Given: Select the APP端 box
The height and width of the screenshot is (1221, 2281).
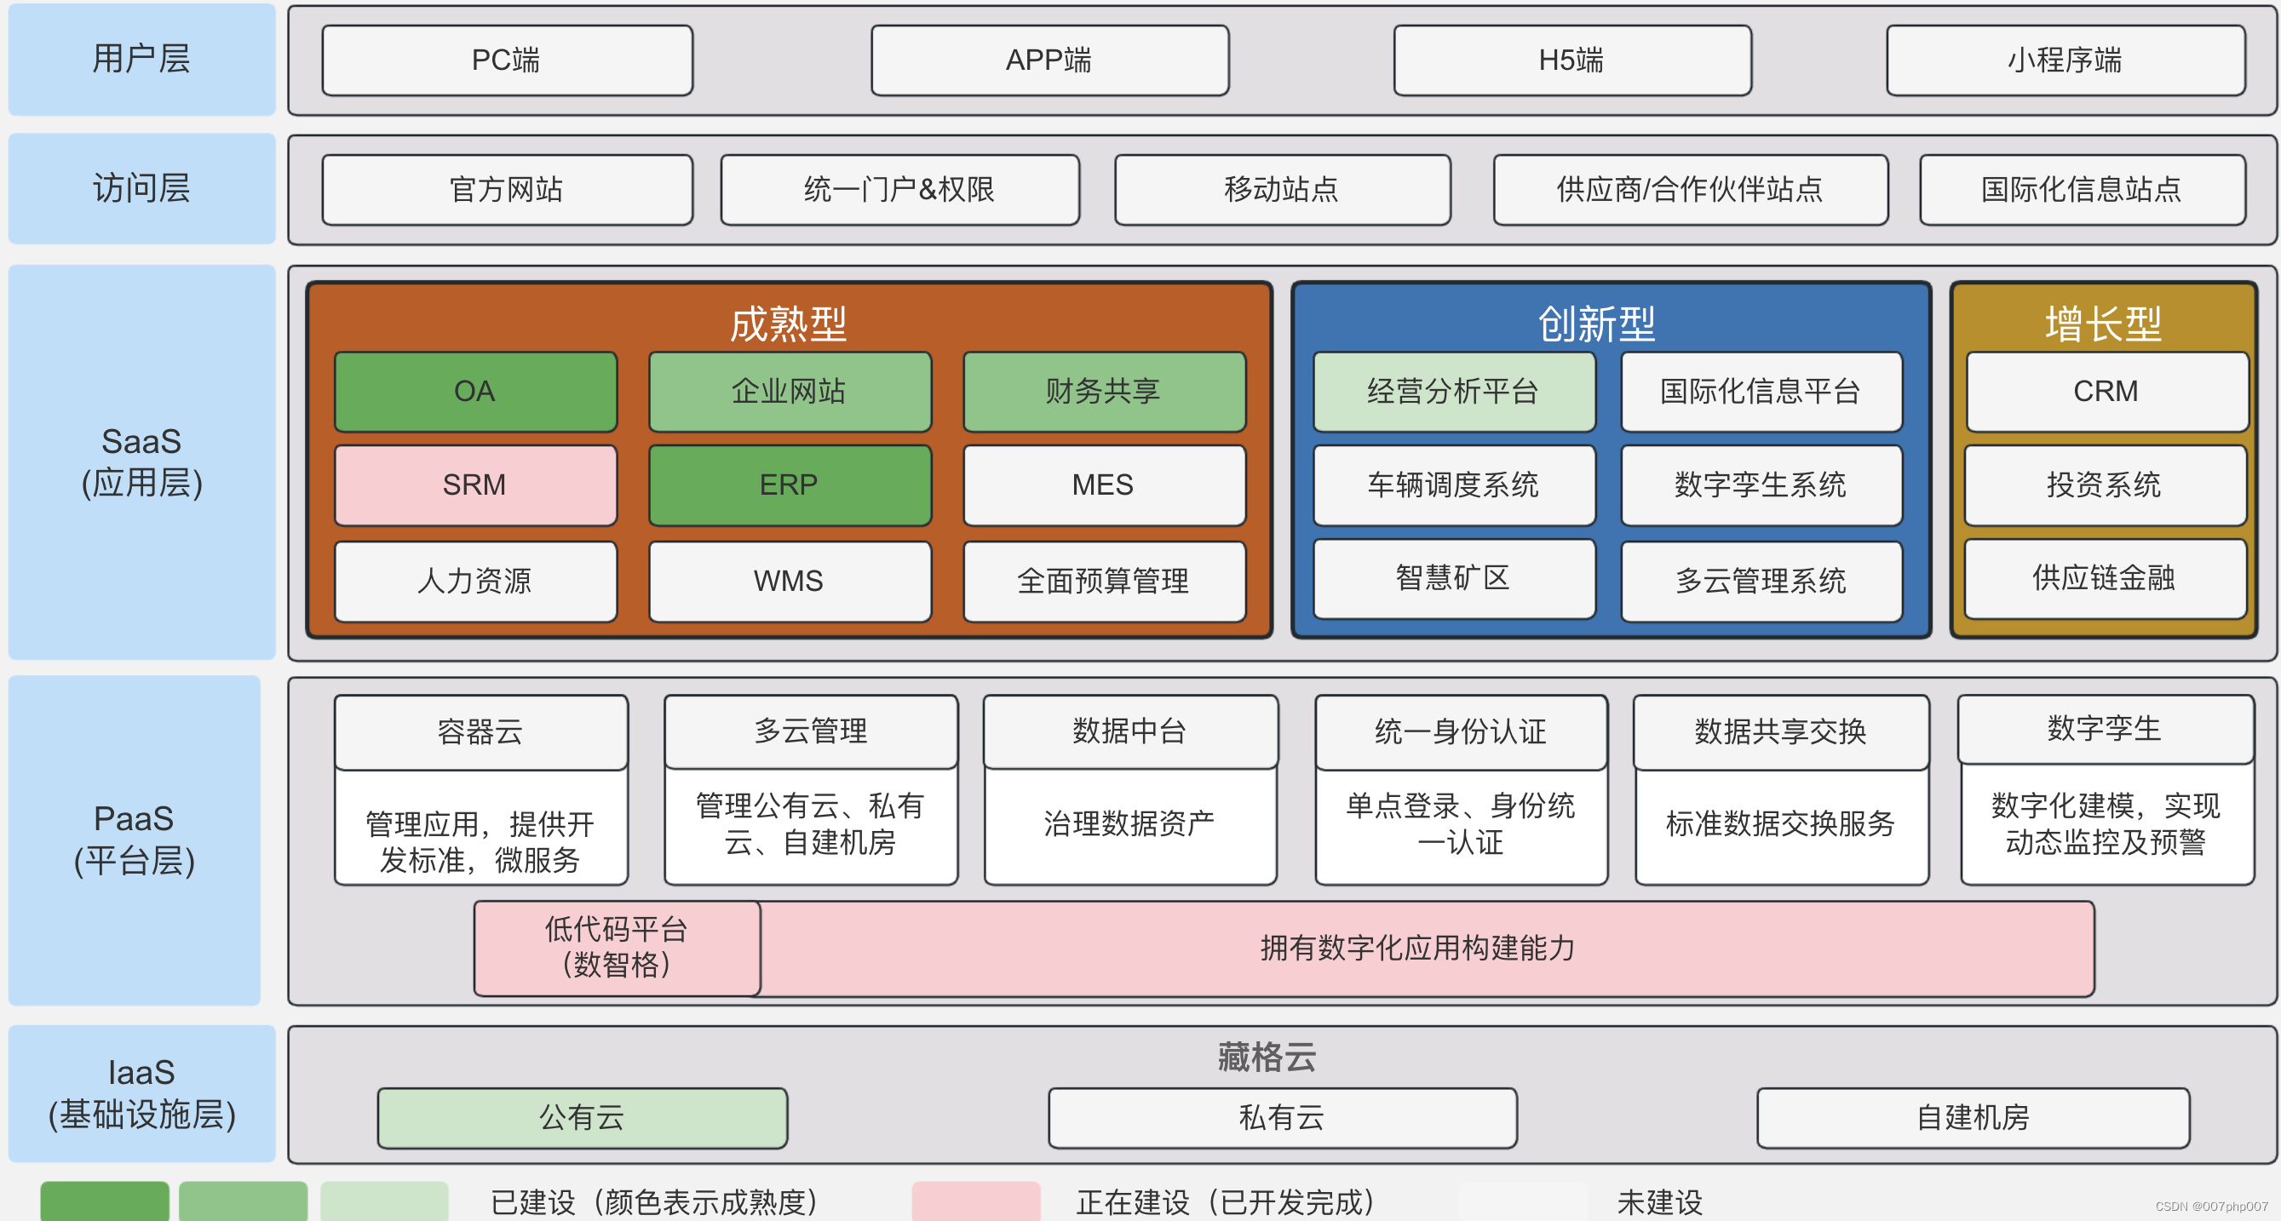Looking at the screenshot, I should pos(1049,60).
